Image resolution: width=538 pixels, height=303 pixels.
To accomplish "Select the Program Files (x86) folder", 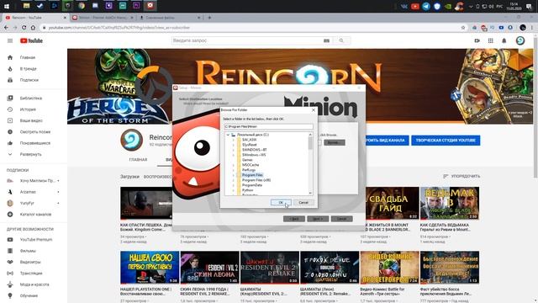I will [x=256, y=180].
